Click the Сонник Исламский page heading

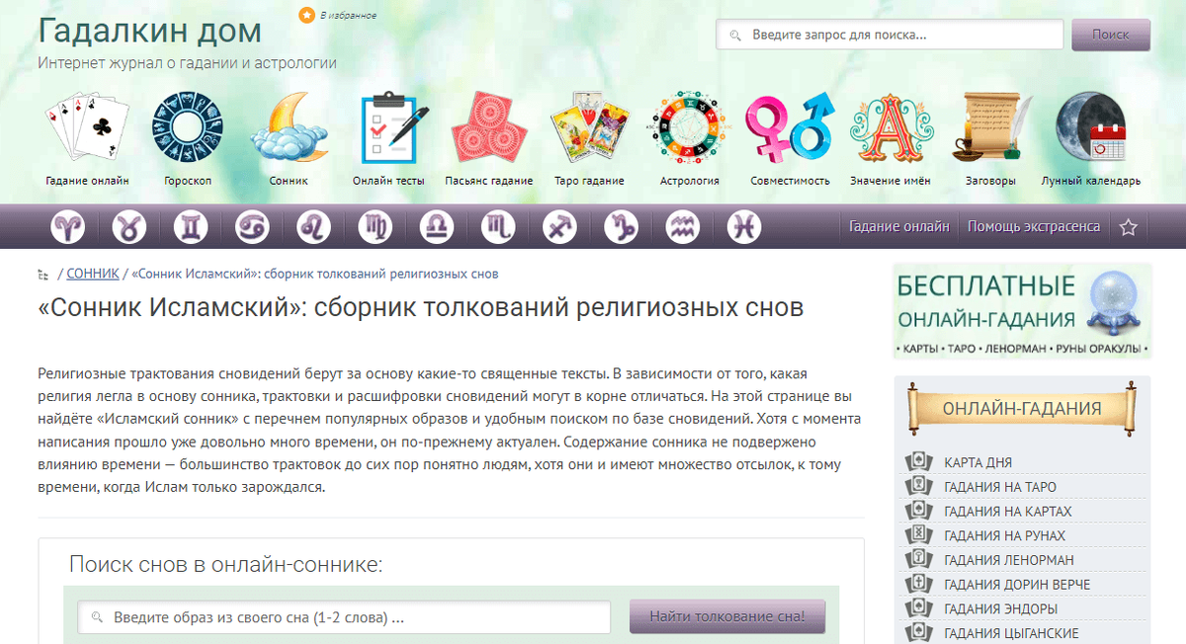420,307
